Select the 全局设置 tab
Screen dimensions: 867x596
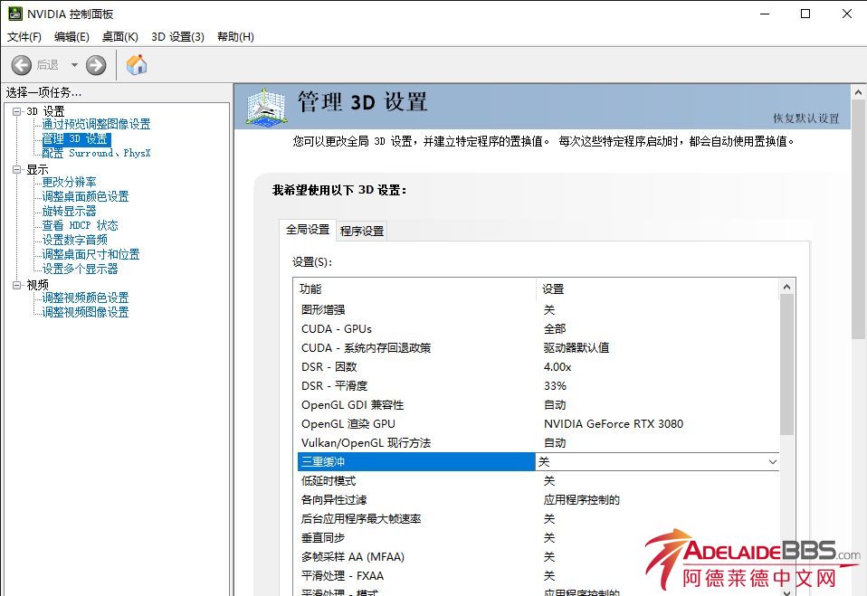tap(308, 231)
